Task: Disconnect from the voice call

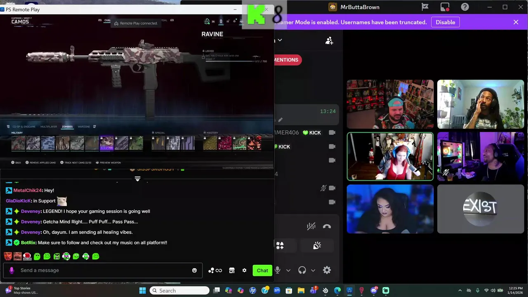Action: coord(327,226)
